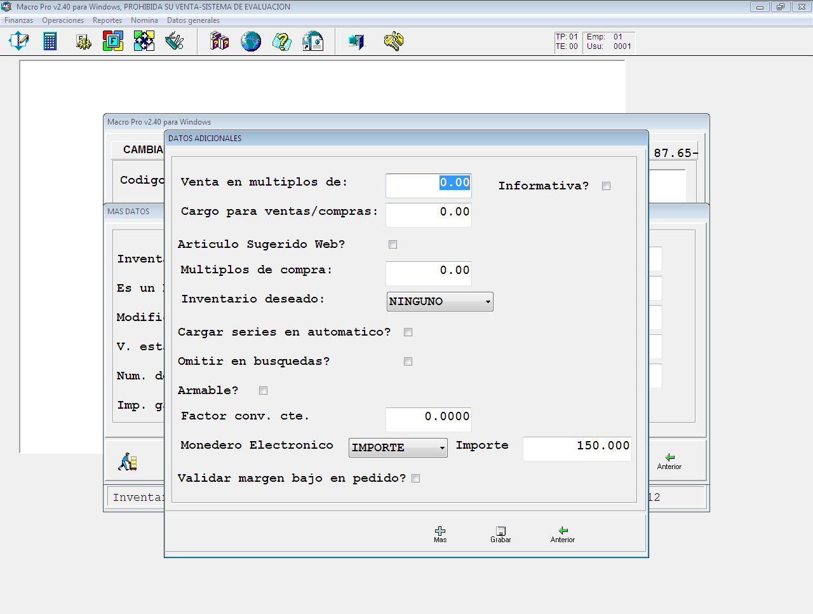Viewport: 813px width, 614px height.
Task: Enable the Informativa? checkbox
Action: [x=606, y=186]
